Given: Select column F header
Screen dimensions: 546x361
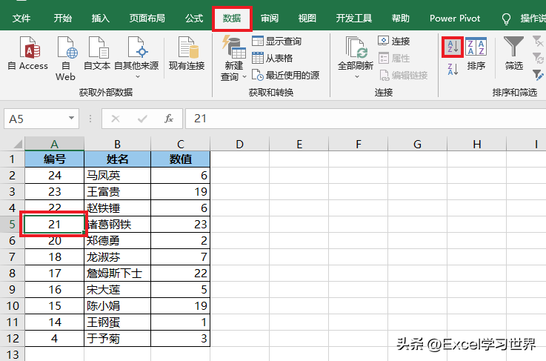Looking at the screenshot, I should (x=359, y=144).
